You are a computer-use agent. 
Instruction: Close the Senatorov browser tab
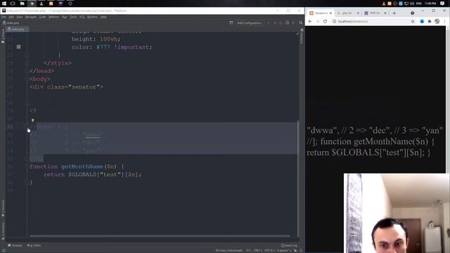tap(330, 13)
